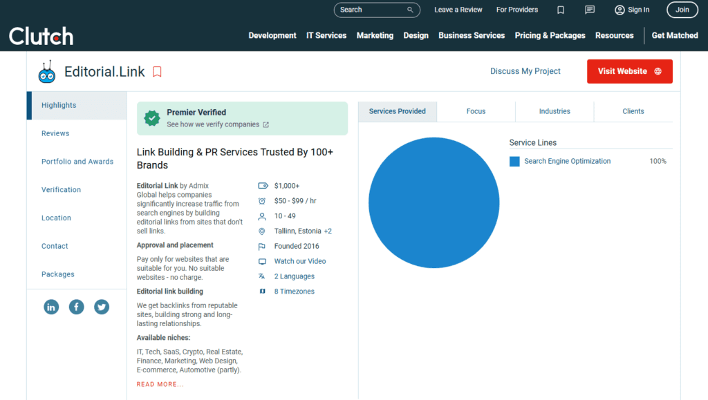Open the Resources menu
708x400 pixels.
[x=614, y=36]
